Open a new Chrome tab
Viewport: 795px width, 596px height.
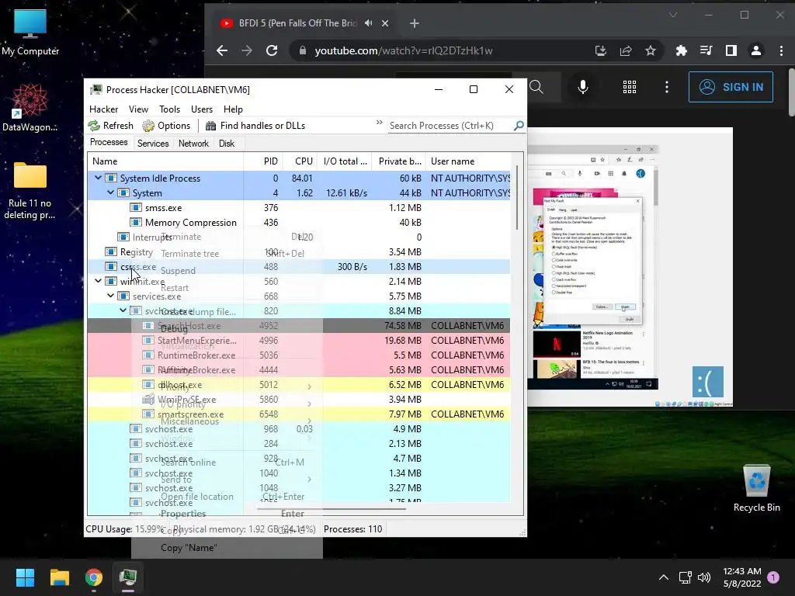point(415,23)
